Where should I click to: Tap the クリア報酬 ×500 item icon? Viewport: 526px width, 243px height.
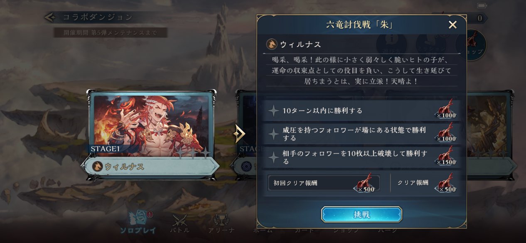[447, 183]
